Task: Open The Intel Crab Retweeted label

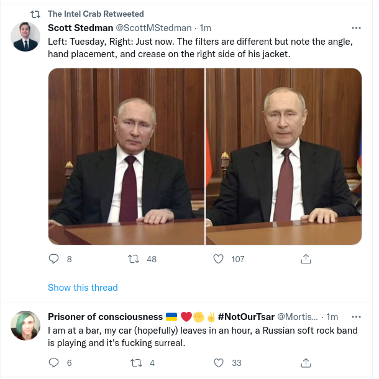Action: (96, 14)
